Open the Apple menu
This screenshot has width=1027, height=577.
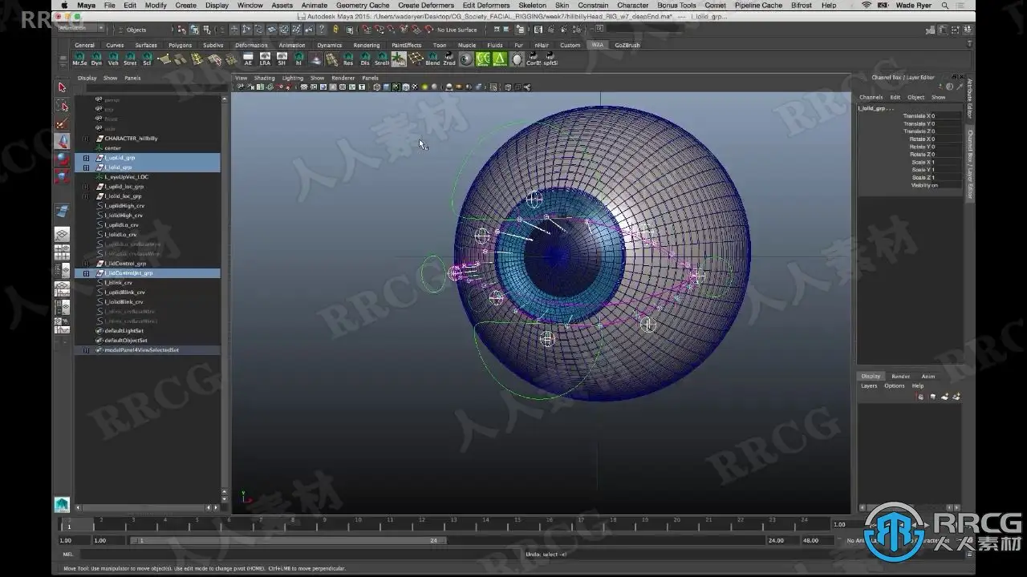click(64, 5)
